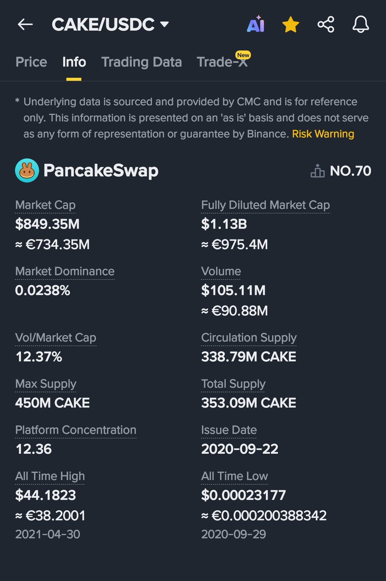Open the Trading Data tab
The height and width of the screenshot is (581, 386).
pos(142,62)
